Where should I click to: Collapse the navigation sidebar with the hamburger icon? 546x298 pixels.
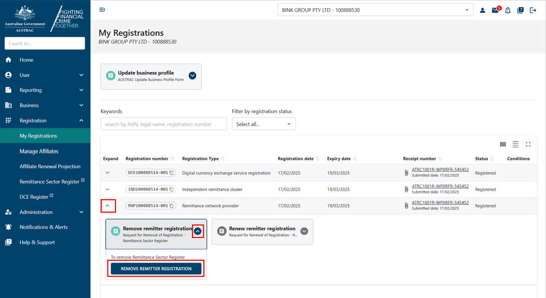(x=102, y=9)
